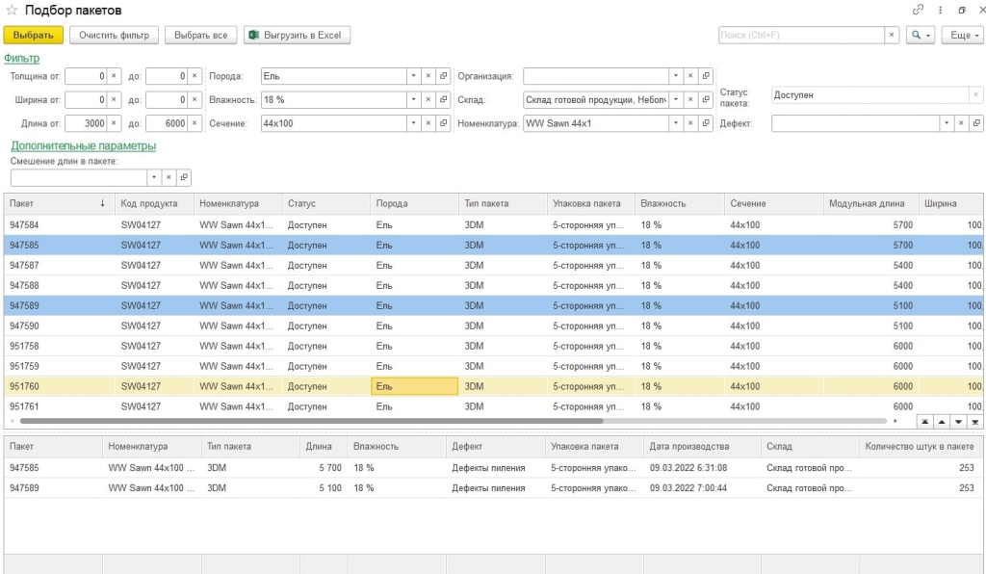This screenshot has height=574, width=986.
Task: Clear the Организация filter value
Action: coord(690,76)
